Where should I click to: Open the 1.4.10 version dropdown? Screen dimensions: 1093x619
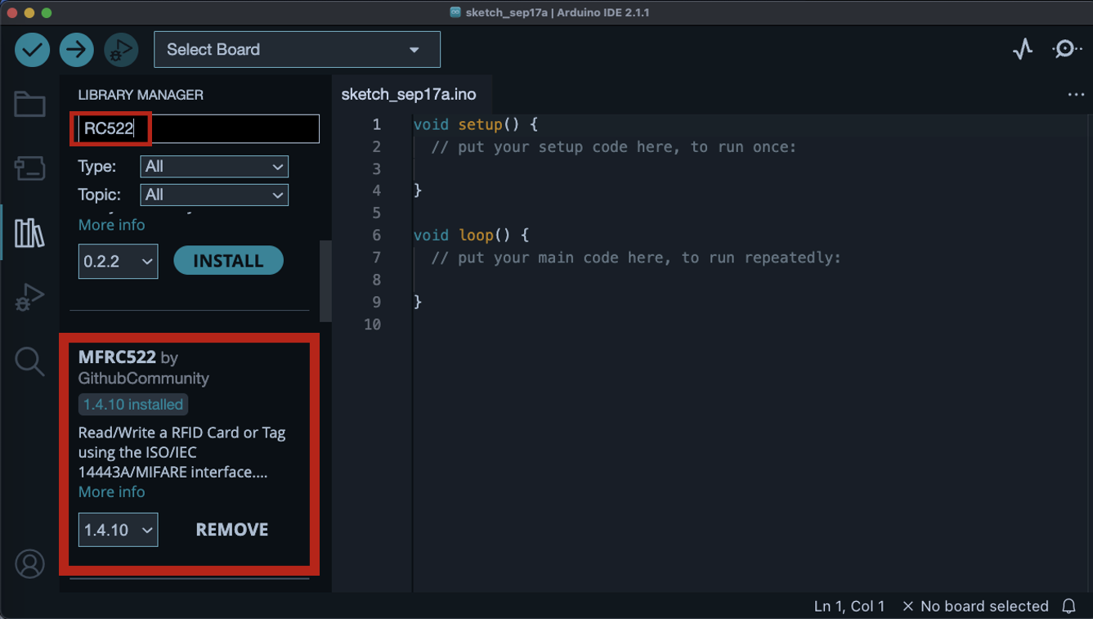pyautogui.click(x=118, y=530)
